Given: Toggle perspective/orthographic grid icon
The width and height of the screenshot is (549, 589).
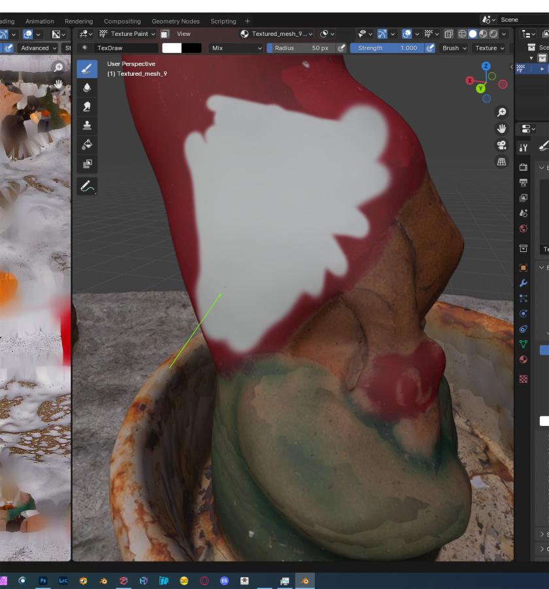Looking at the screenshot, I should click(x=501, y=162).
